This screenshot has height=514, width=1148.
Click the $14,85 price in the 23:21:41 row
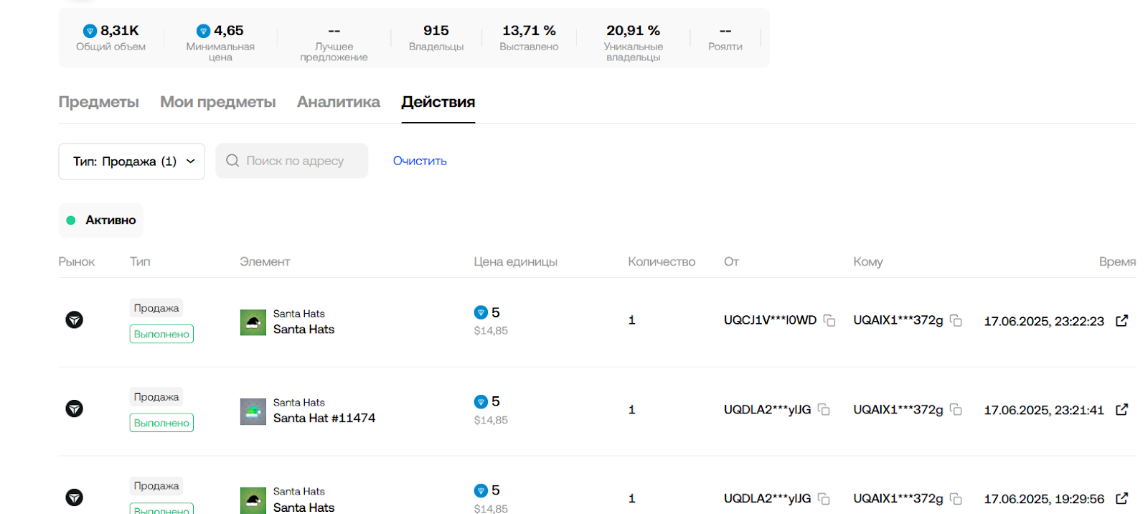tap(491, 420)
